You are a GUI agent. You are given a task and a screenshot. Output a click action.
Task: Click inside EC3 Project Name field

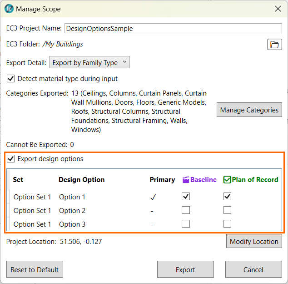[174, 28]
